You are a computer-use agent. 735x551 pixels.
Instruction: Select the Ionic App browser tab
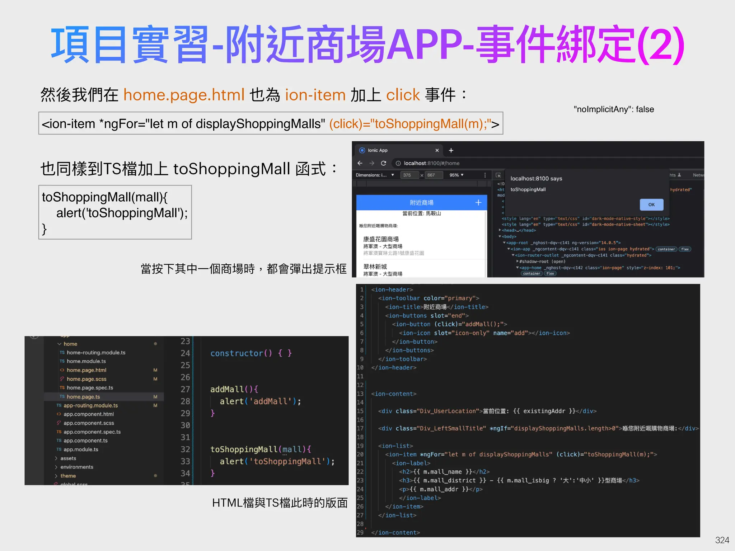pyautogui.click(x=399, y=150)
